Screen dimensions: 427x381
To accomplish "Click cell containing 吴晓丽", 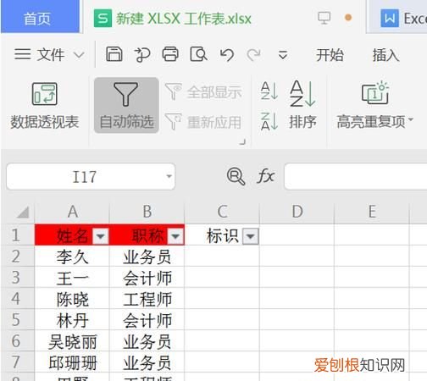I will [72, 341].
